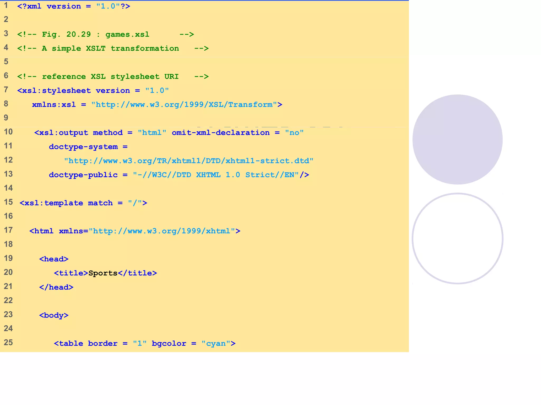This screenshot has height=405, width=541.
Task: Select the 'xmlns:xsl' attribute name
Action: click(54, 105)
